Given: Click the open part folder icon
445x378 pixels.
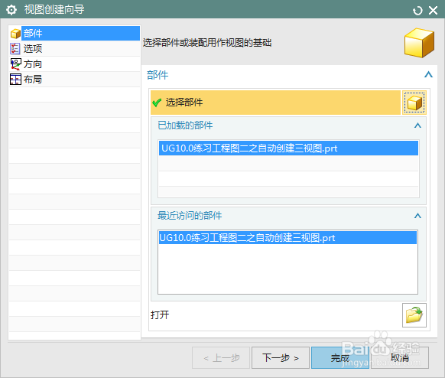Looking at the screenshot, I should click(414, 315).
